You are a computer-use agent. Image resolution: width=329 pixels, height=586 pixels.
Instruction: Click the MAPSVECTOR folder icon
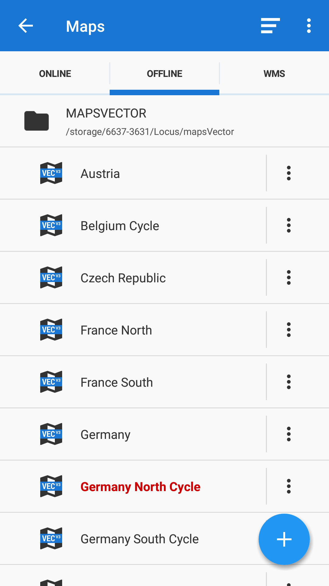(37, 121)
